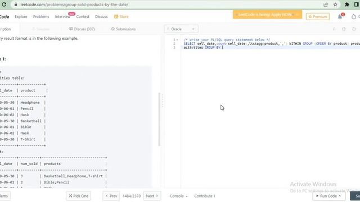The height and width of the screenshot is (202, 360).
Task: Open the Oracle language dropdown
Action: pyautogui.click(x=181, y=29)
